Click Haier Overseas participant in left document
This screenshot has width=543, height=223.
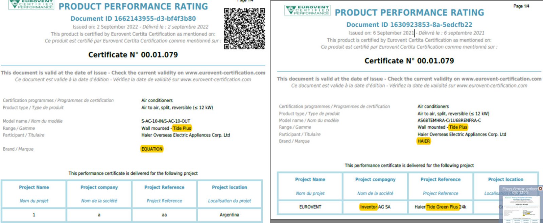pos(186,135)
